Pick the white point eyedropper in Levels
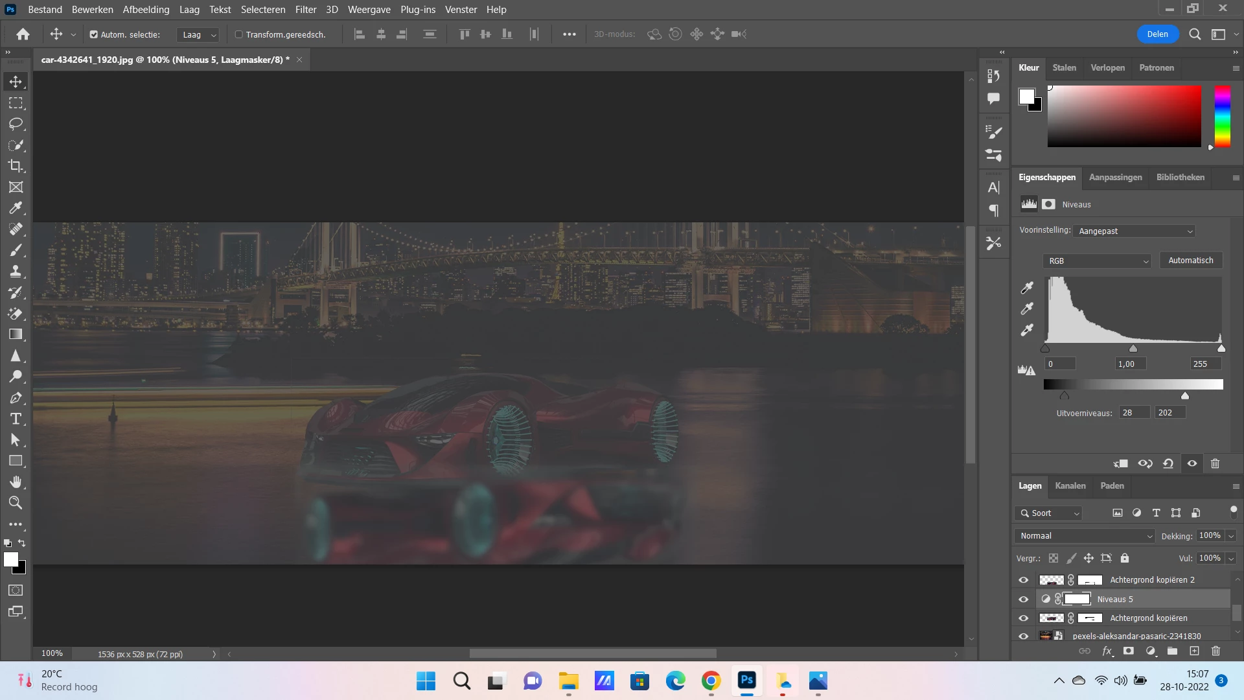The width and height of the screenshot is (1244, 700). click(1027, 330)
